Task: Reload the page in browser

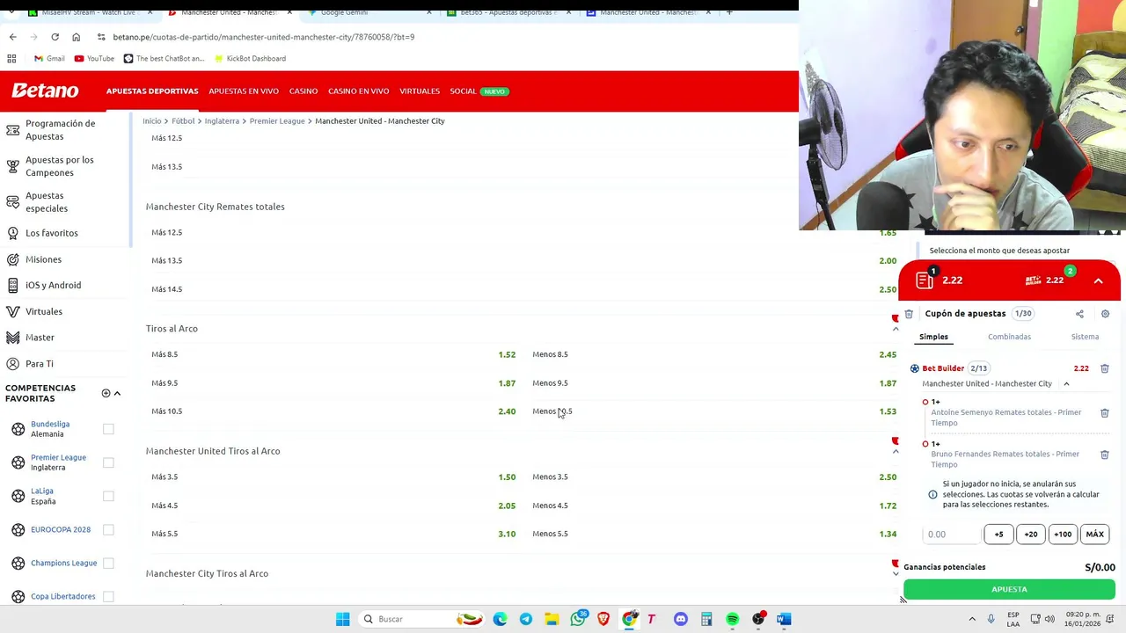Action: click(55, 37)
